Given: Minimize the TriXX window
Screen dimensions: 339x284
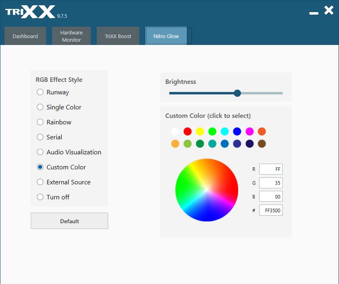Looking at the screenshot, I should (x=314, y=13).
